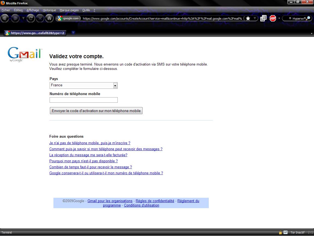Open the Outils menu
The width and height of the screenshot is (314, 236).
coord(86,10)
